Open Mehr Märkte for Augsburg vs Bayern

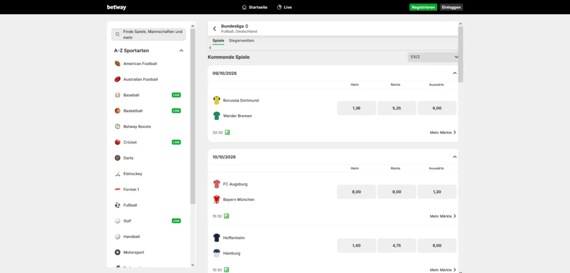pos(443,216)
